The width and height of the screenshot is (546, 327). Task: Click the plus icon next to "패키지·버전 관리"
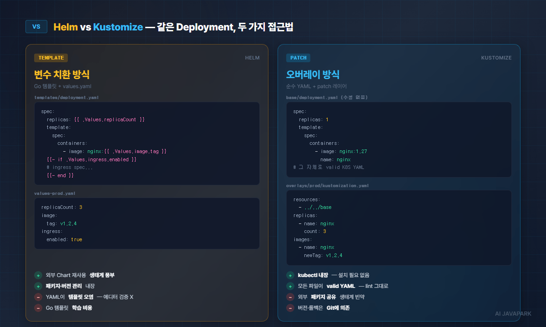pyautogui.click(x=38, y=286)
